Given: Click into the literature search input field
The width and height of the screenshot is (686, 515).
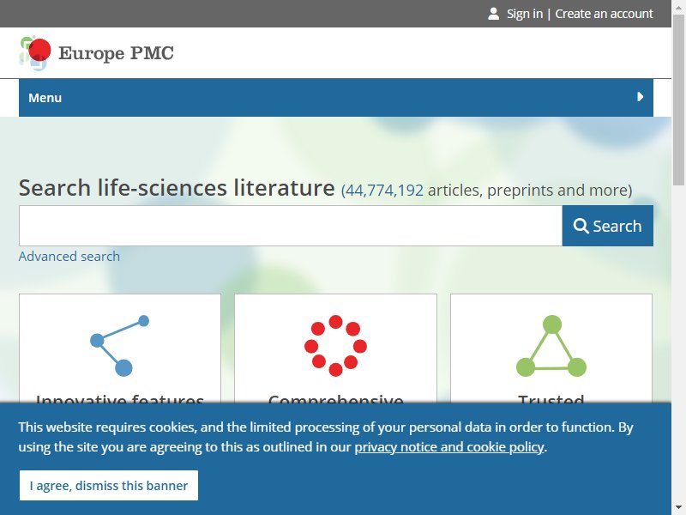Looking at the screenshot, I should coord(291,226).
